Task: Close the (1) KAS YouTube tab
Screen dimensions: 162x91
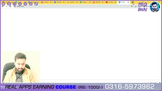Action: [115, 2]
